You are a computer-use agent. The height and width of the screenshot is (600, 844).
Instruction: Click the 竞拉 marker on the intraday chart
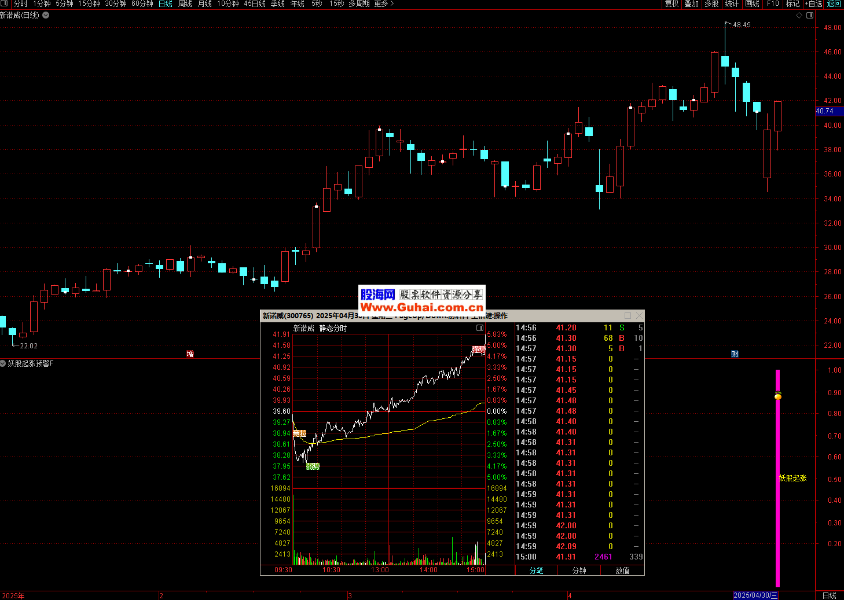pyautogui.click(x=299, y=433)
